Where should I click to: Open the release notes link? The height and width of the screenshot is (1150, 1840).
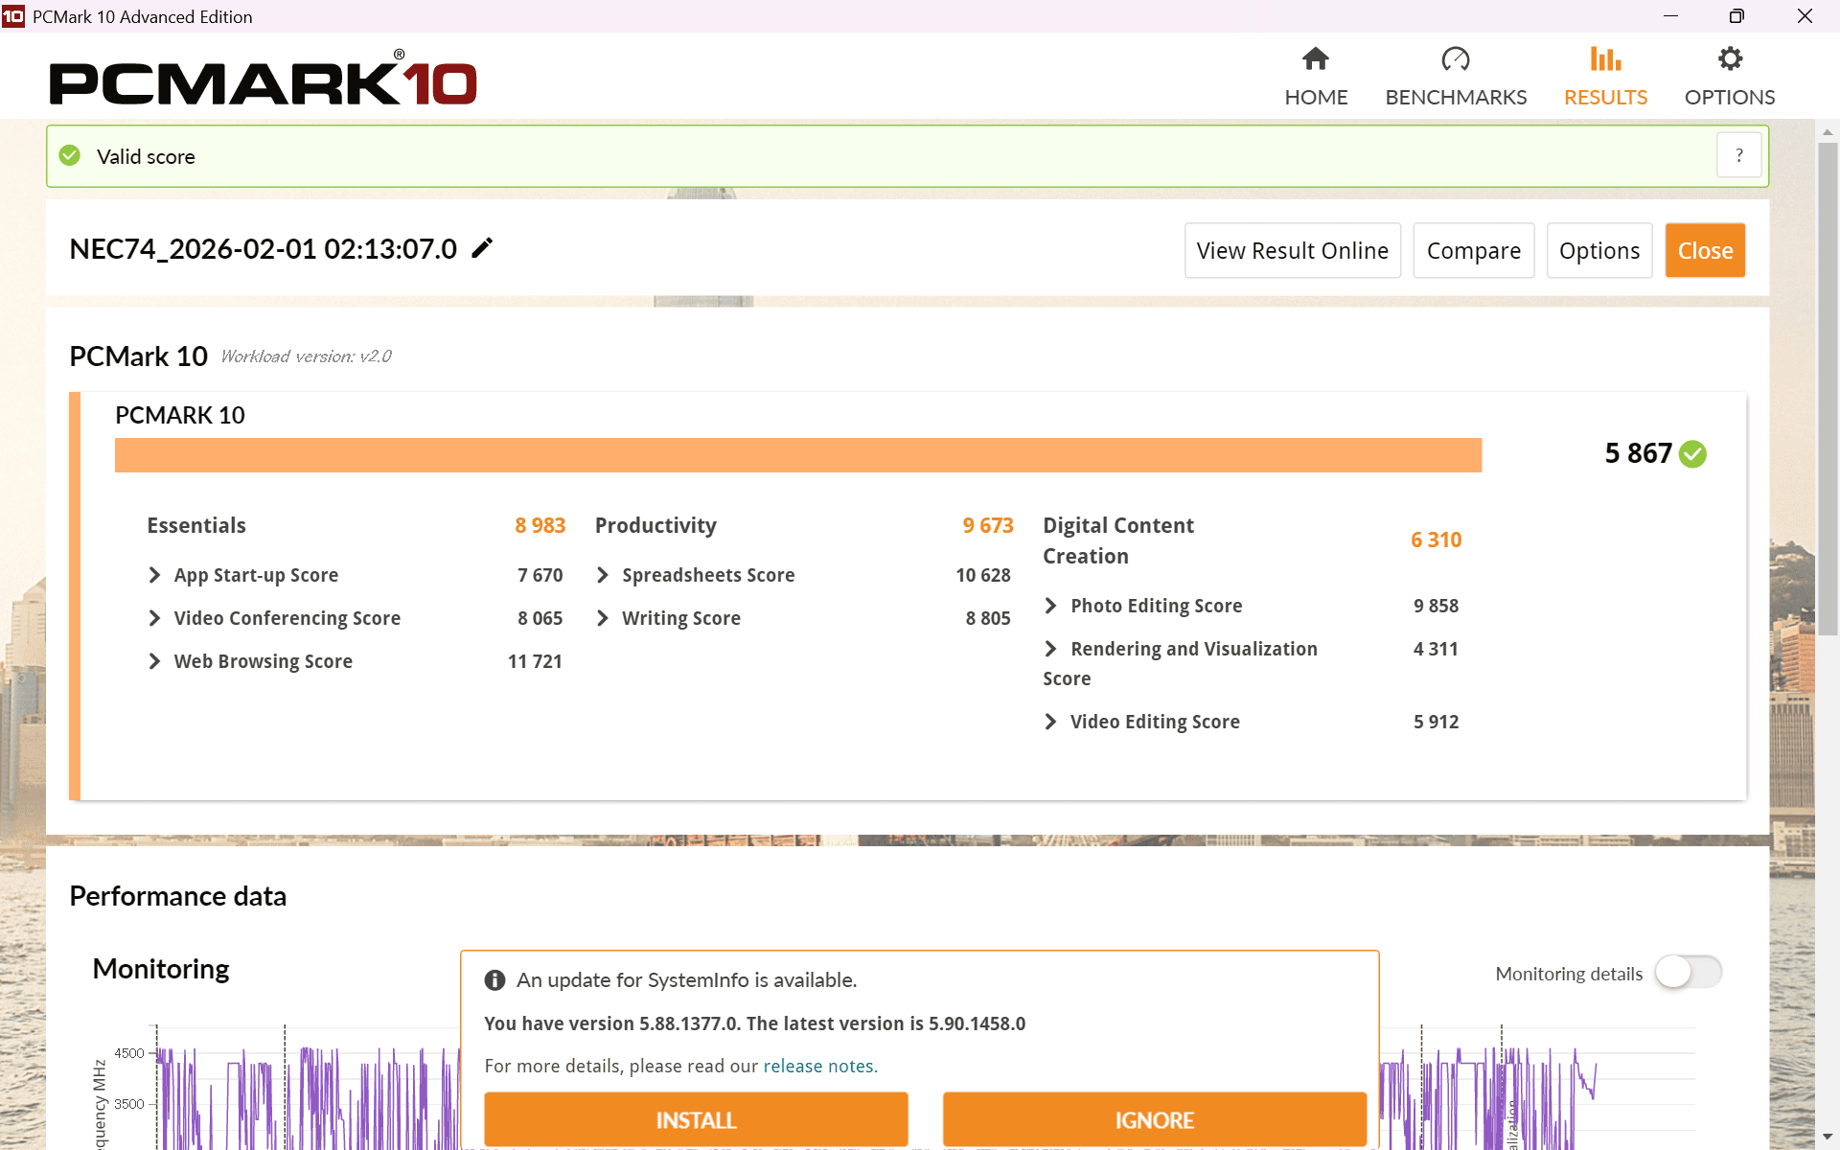pyautogui.click(x=819, y=1066)
